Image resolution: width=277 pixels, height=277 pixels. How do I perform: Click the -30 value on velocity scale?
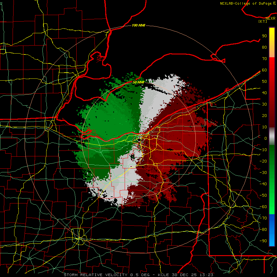pos(263,173)
